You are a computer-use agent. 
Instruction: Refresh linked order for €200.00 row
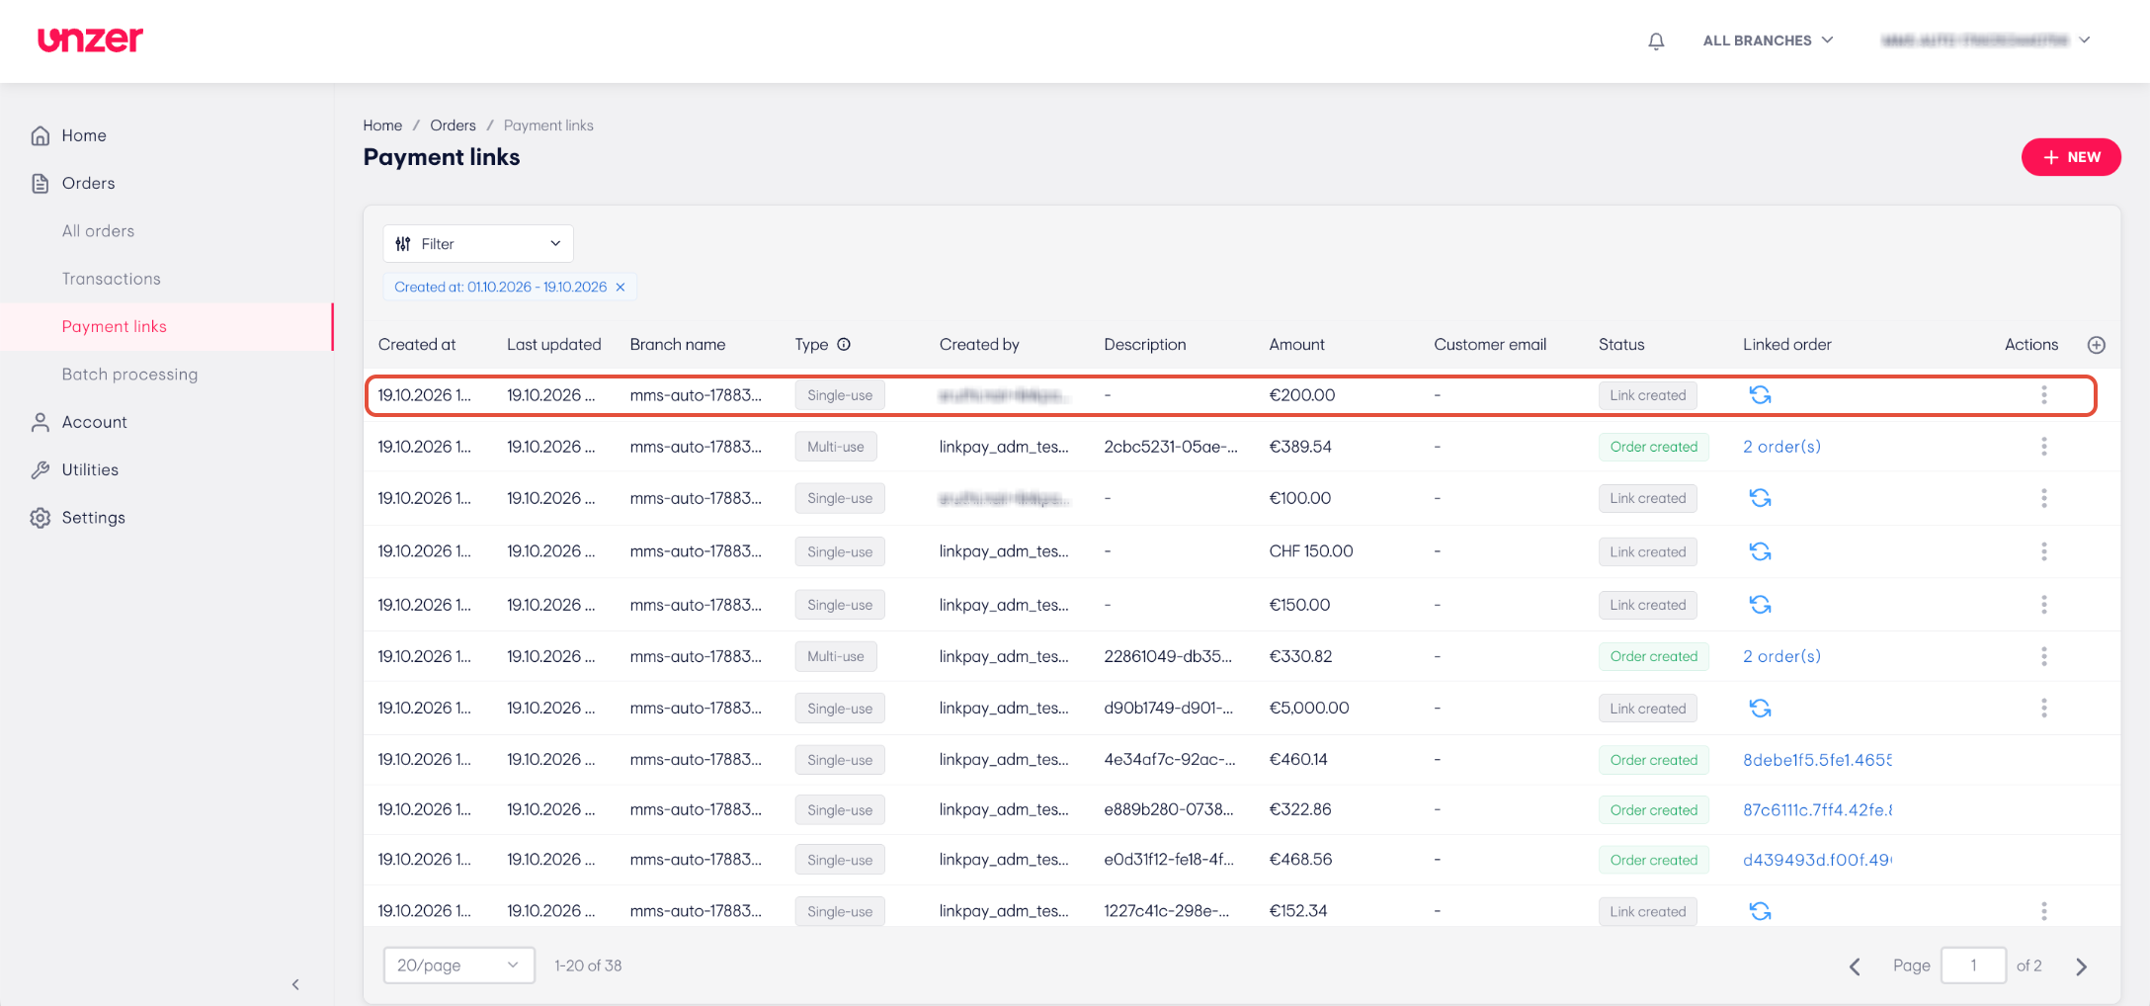(x=1760, y=395)
